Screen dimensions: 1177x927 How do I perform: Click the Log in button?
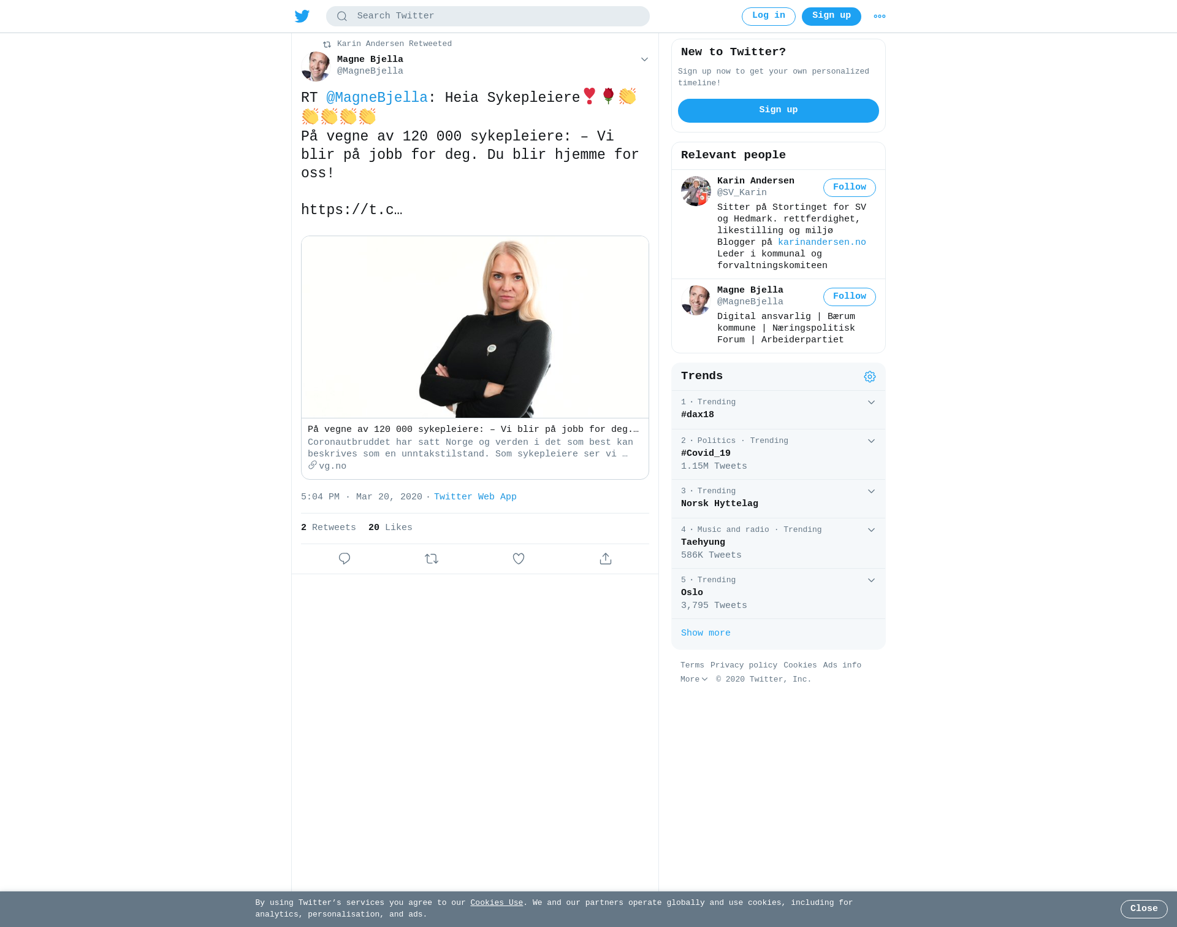coord(769,17)
